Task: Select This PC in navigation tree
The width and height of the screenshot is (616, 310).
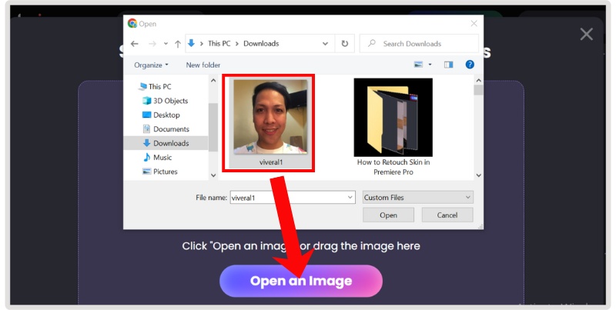Action: coord(156,87)
